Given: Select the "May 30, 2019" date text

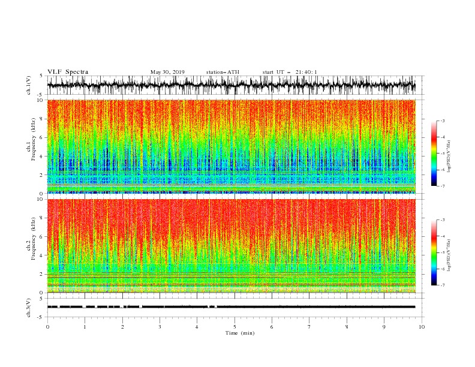Looking at the screenshot, I should tap(167, 72).
